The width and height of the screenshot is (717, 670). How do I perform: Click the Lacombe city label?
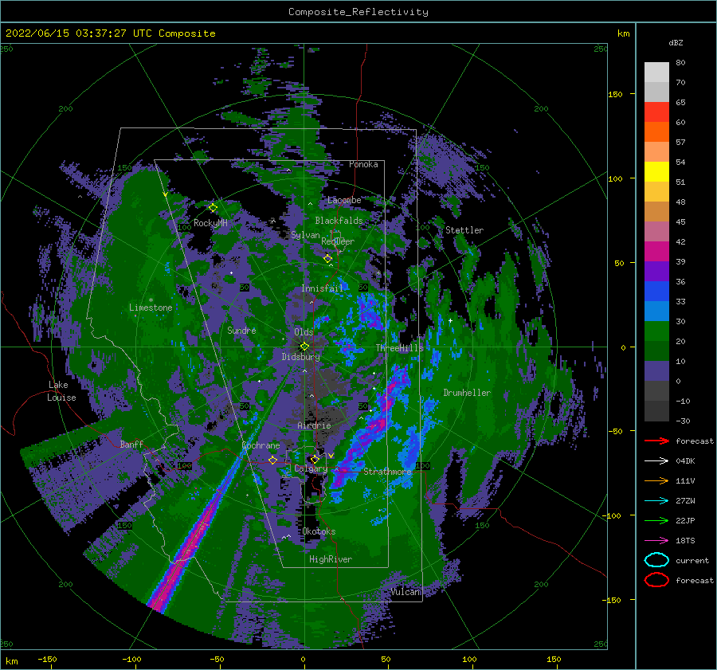click(x=344, y=200)
